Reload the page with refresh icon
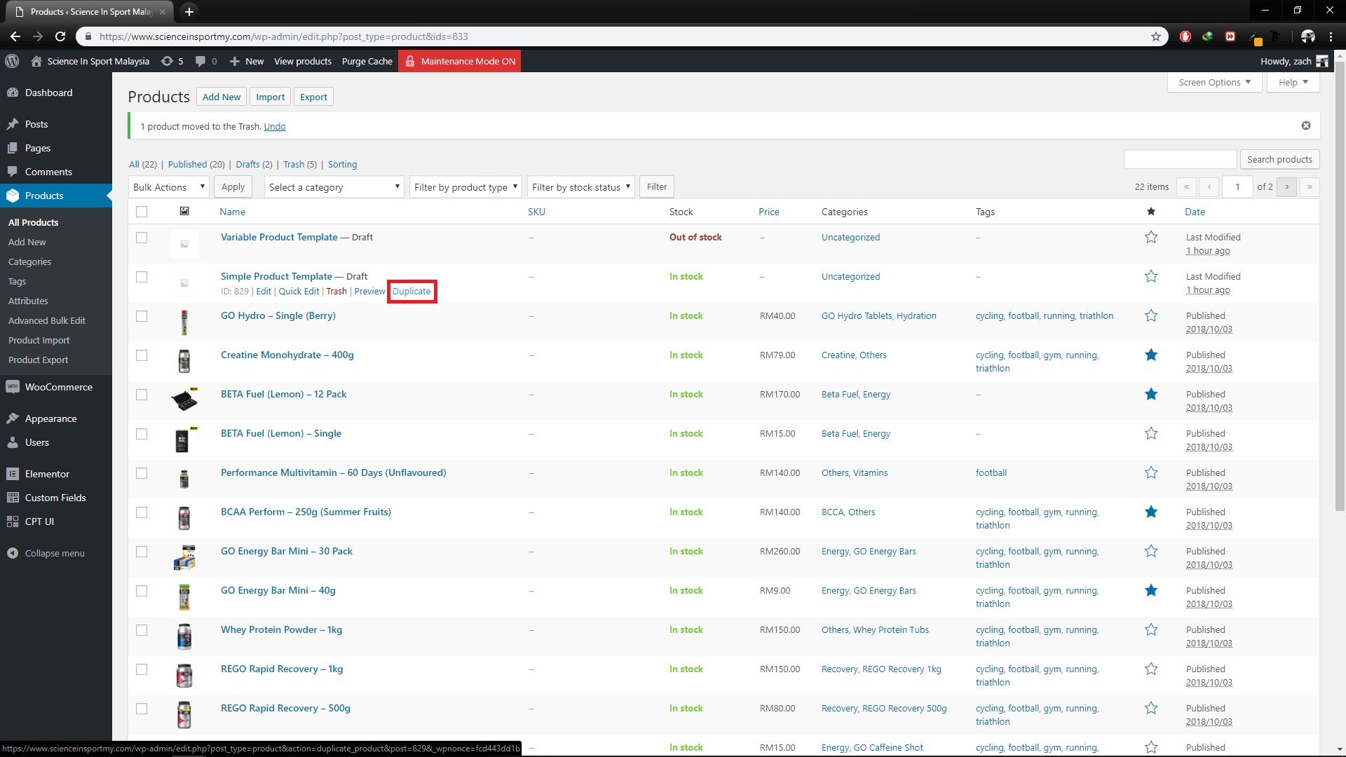 pos(60,36)
